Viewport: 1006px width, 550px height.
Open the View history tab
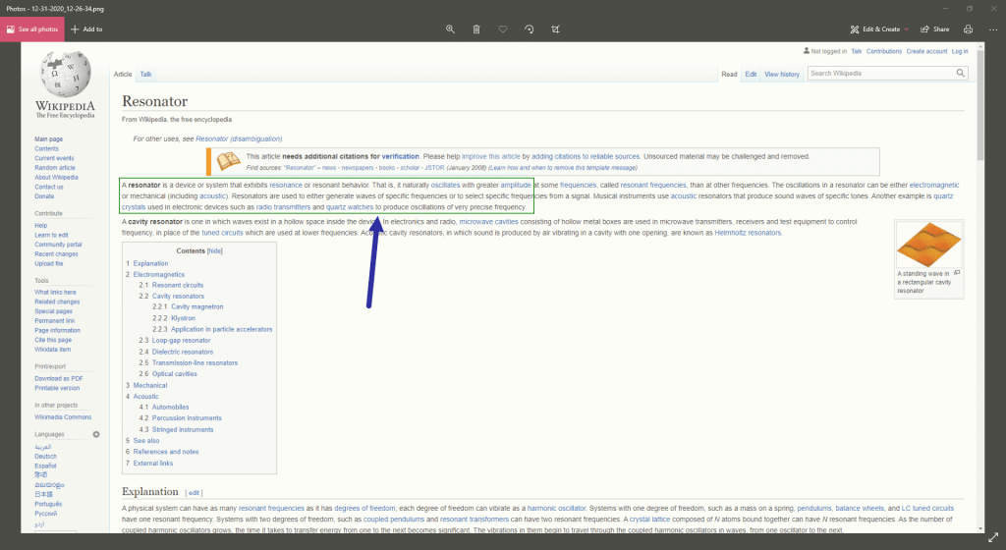tap(781, 75)
